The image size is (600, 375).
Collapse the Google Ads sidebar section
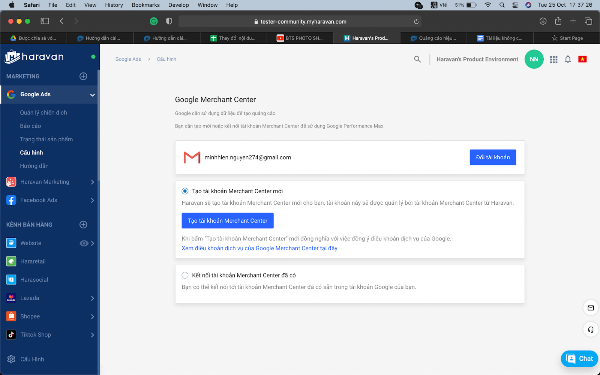(92, 95)
